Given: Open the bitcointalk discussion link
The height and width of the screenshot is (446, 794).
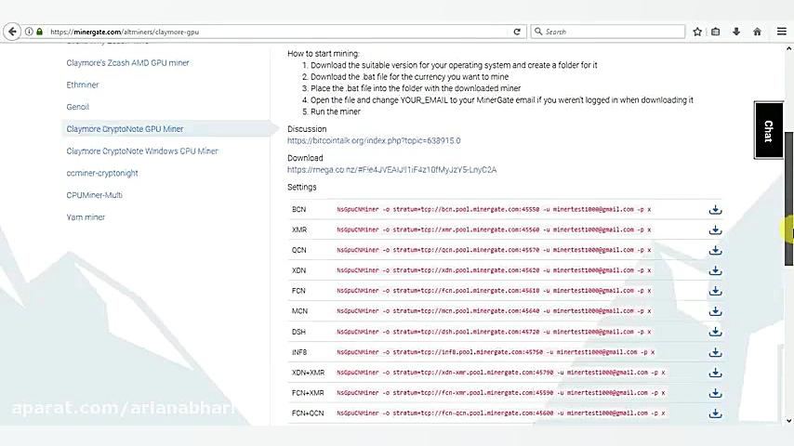Looking at the screenshot, I should pos(374,140).
